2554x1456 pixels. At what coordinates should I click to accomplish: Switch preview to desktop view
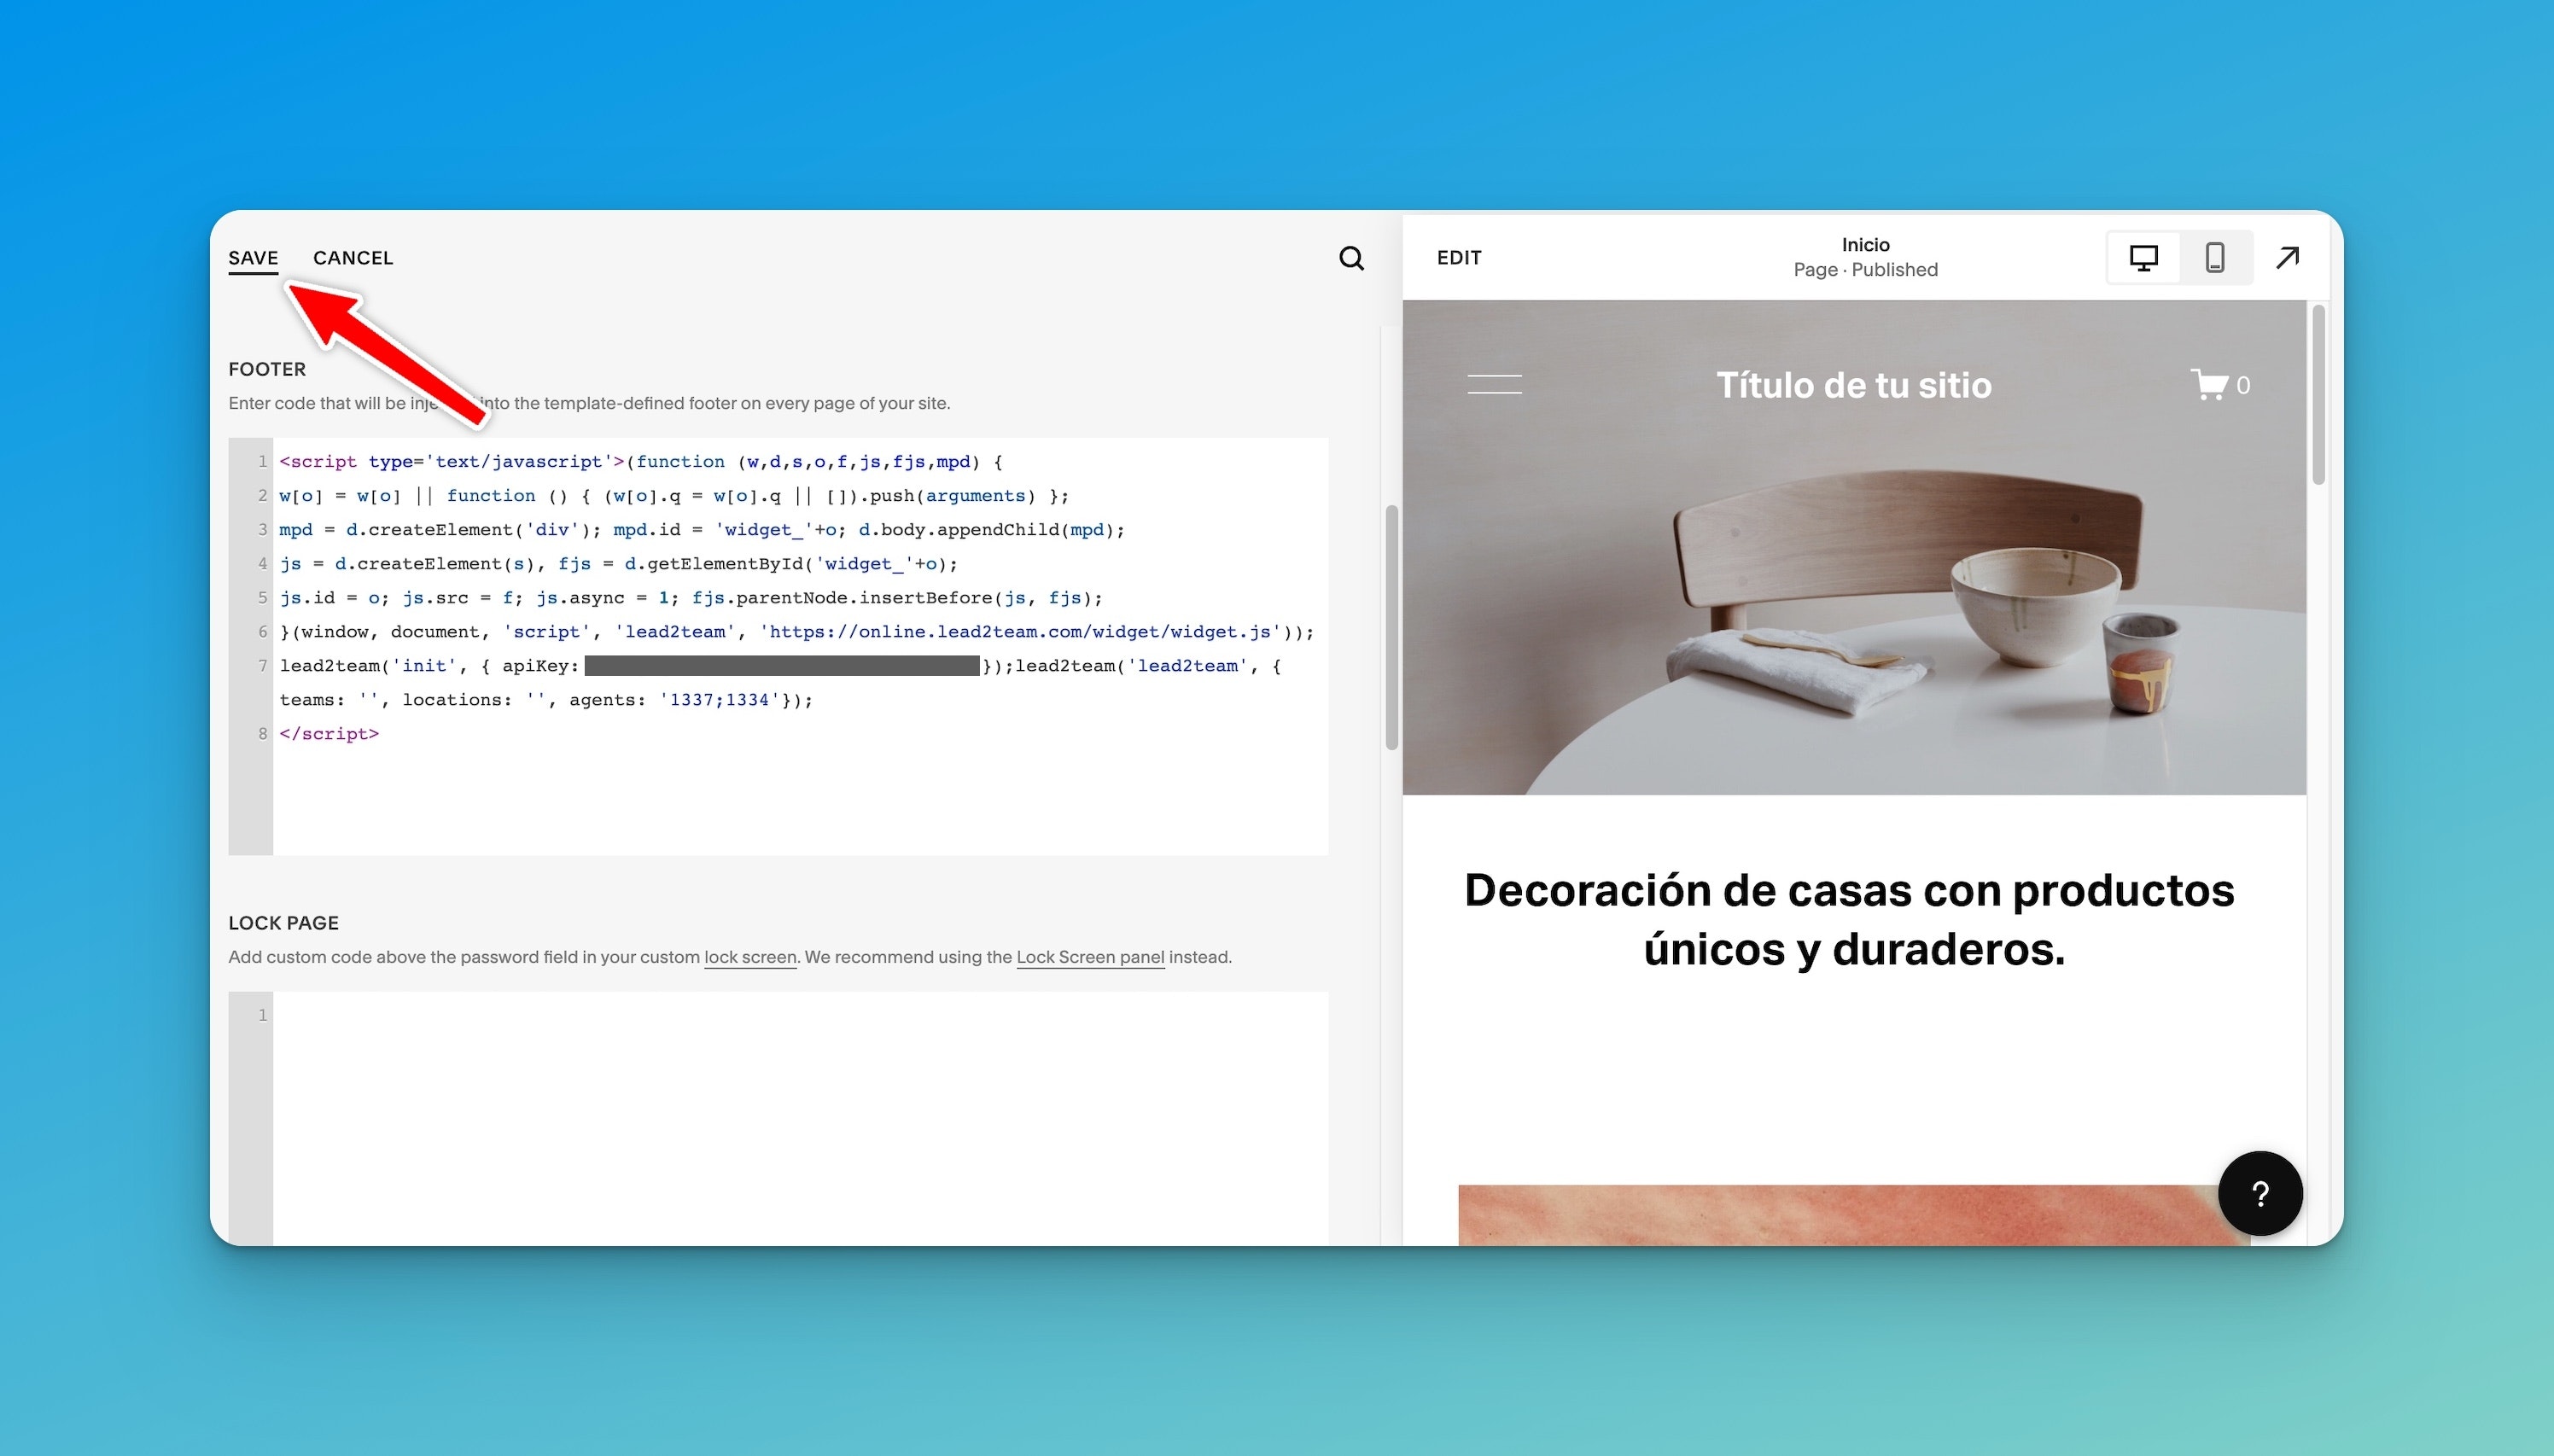click(x=2144, y=257)
